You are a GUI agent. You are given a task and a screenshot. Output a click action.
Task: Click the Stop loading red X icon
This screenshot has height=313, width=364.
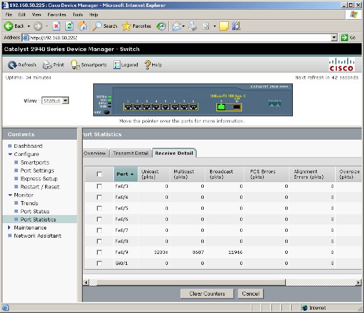click(56, 26)
